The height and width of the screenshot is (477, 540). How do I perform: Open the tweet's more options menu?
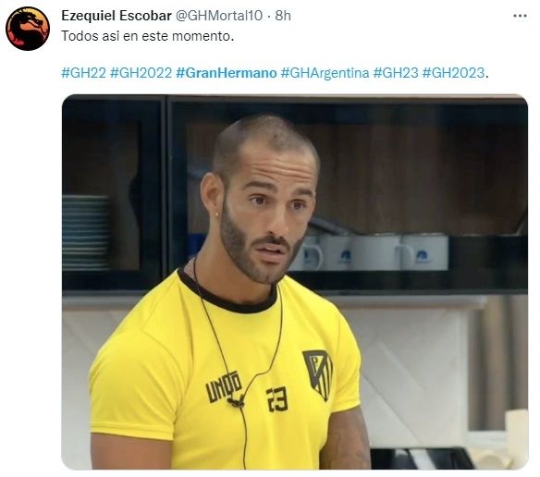click(520, 16)
